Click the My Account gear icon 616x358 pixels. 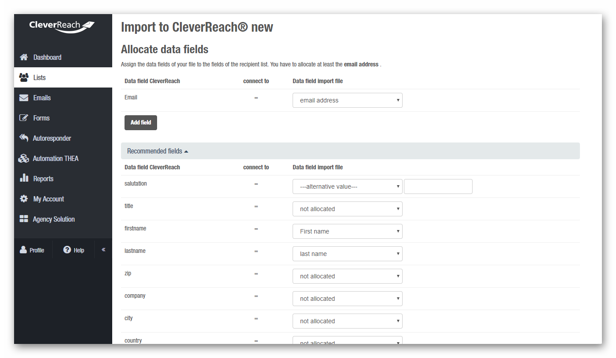coord(24,199)
